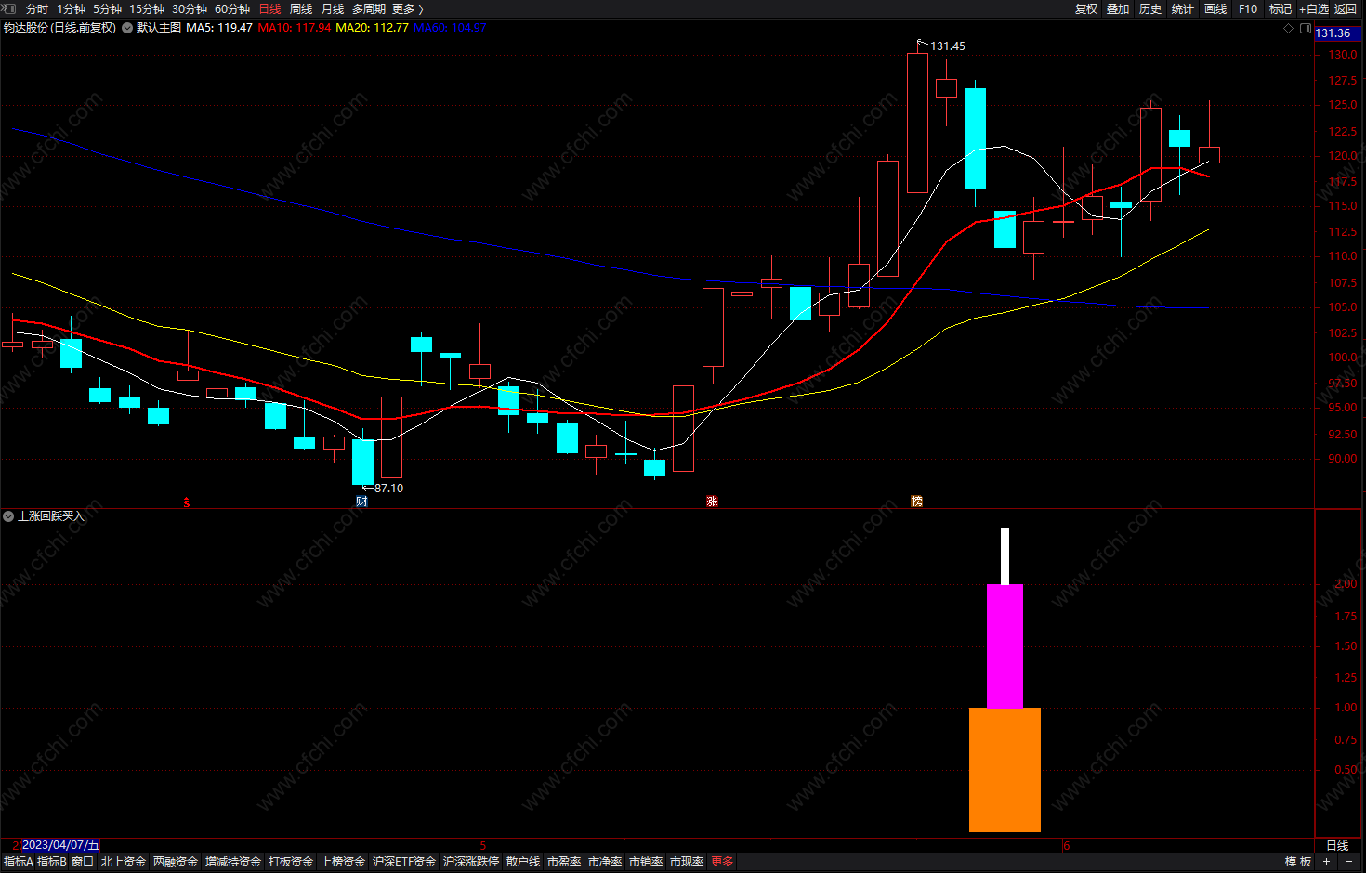1366x873 pixels.
Task: Select the 沪深ETF资金 indicator tab
Action: (404, 862)
